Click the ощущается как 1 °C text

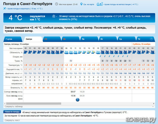click(37, 18)
